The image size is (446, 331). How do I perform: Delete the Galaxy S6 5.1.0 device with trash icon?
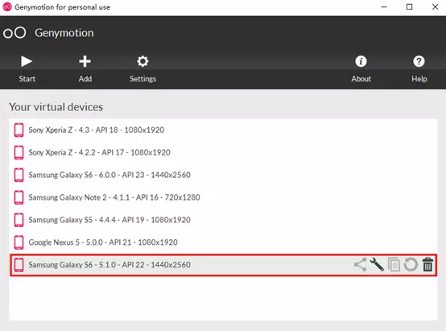pyautogui.click(x=427, y=265)
